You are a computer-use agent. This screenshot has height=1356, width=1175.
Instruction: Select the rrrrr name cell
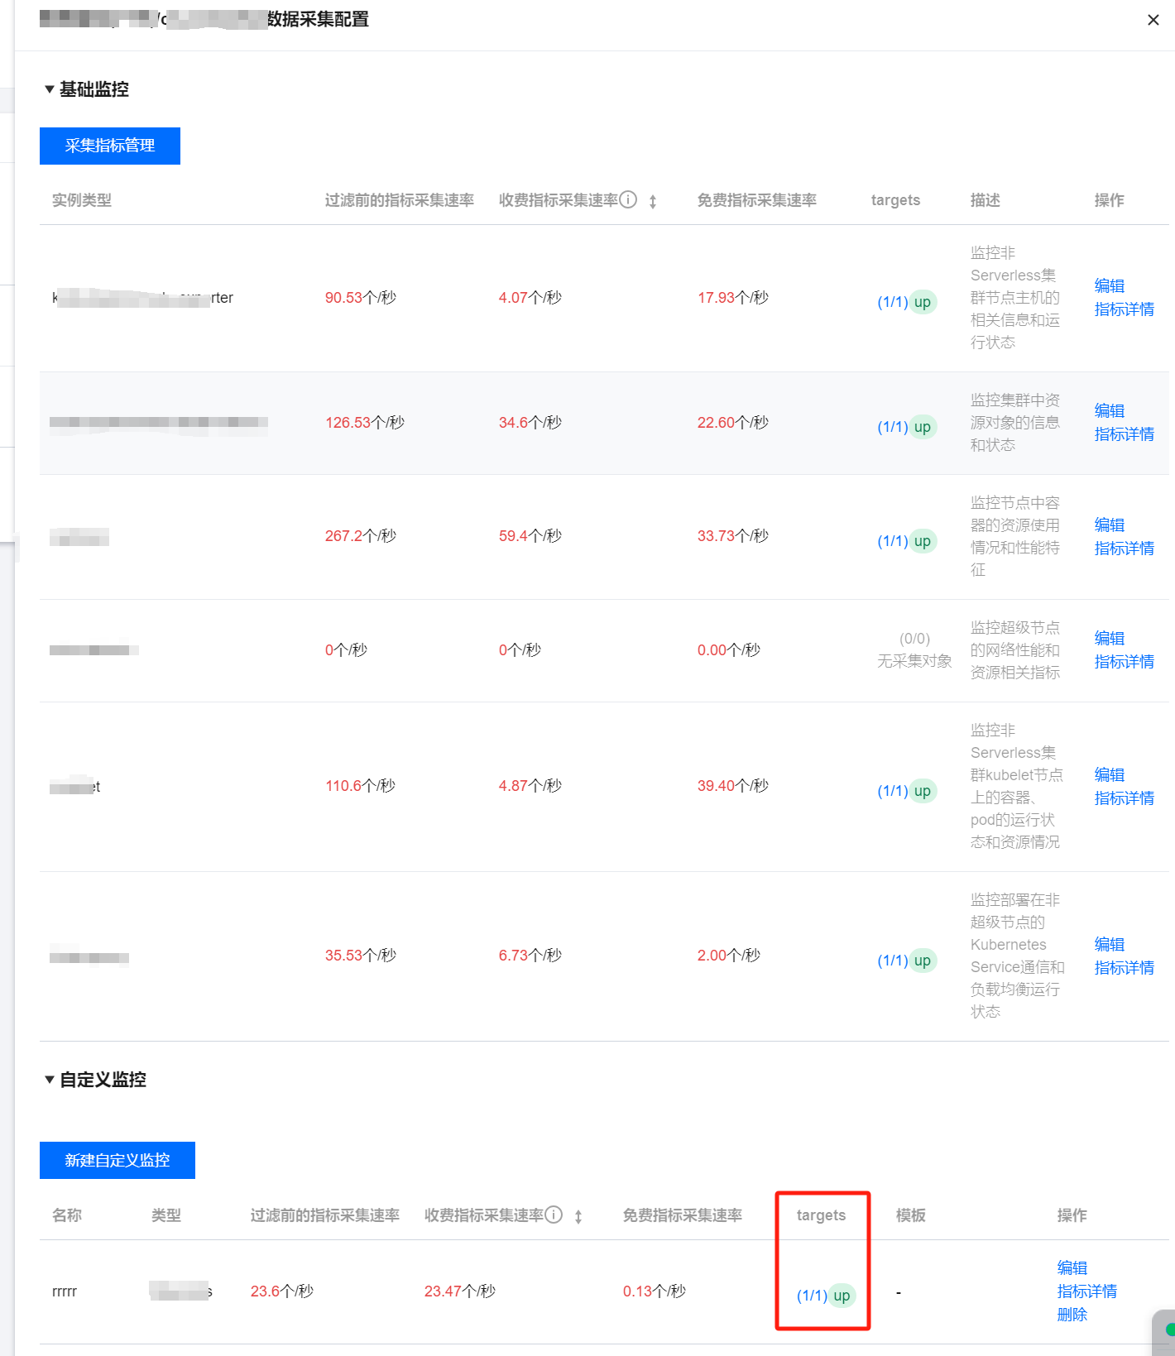65,1291
